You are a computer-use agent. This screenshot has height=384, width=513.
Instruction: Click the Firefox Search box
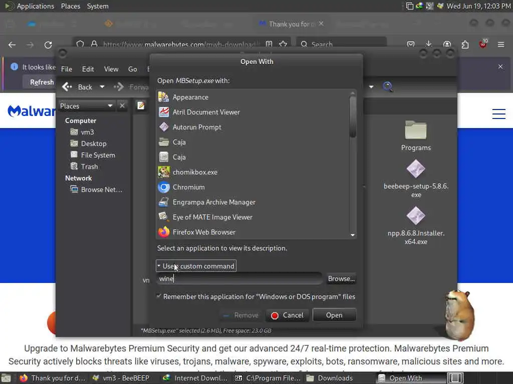tap(342, 44)
